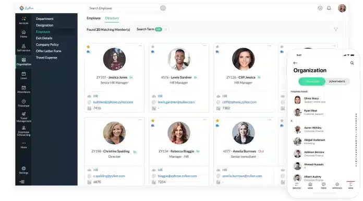Image resolution: width=363 pixels, height=201 pixels.
Task: Go to Home in sidebar
Action: [23, 34]
